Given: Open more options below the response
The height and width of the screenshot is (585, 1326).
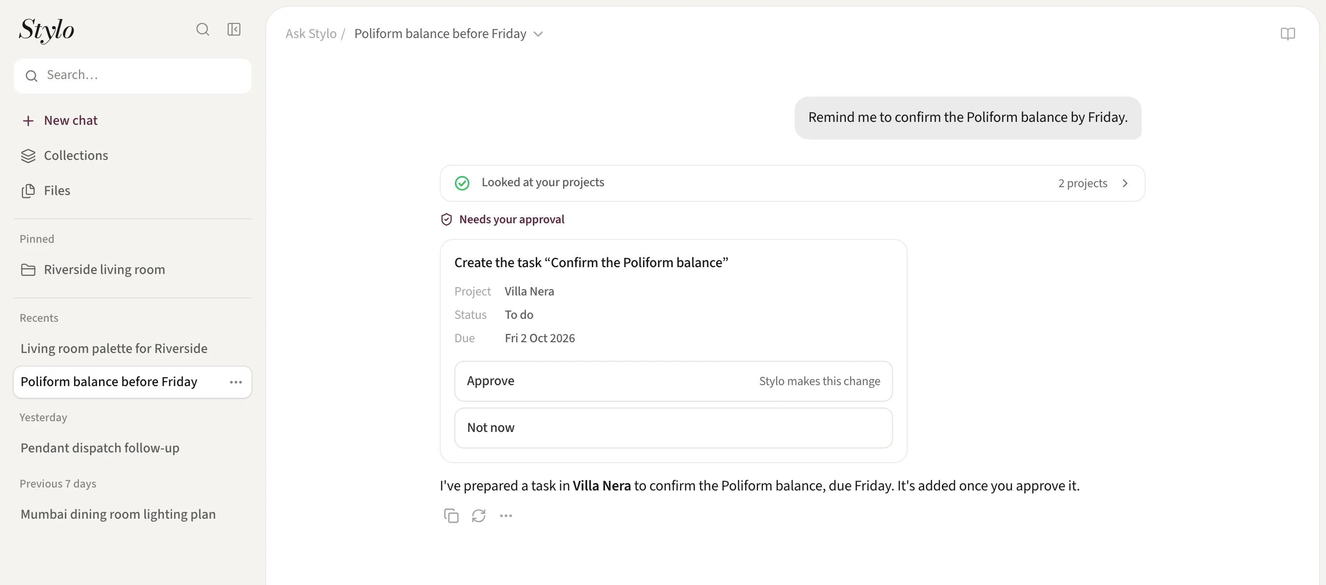Looking at the screenshot, I should (506, 515).
